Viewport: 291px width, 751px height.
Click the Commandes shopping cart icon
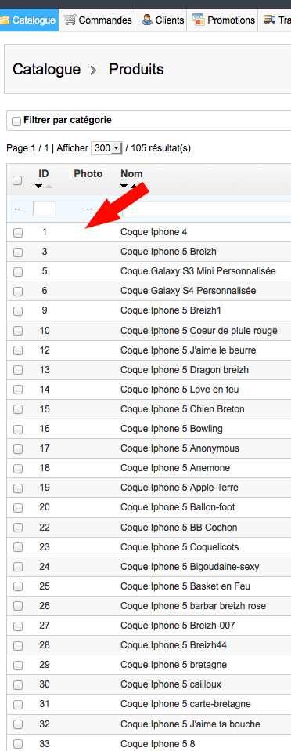pyautogui.click(x=70, y=20)
